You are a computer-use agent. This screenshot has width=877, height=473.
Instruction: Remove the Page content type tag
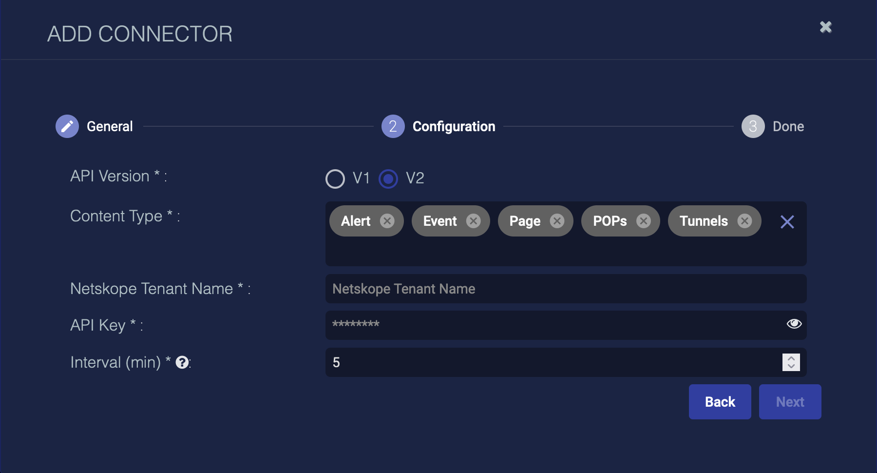pos(557,221)
